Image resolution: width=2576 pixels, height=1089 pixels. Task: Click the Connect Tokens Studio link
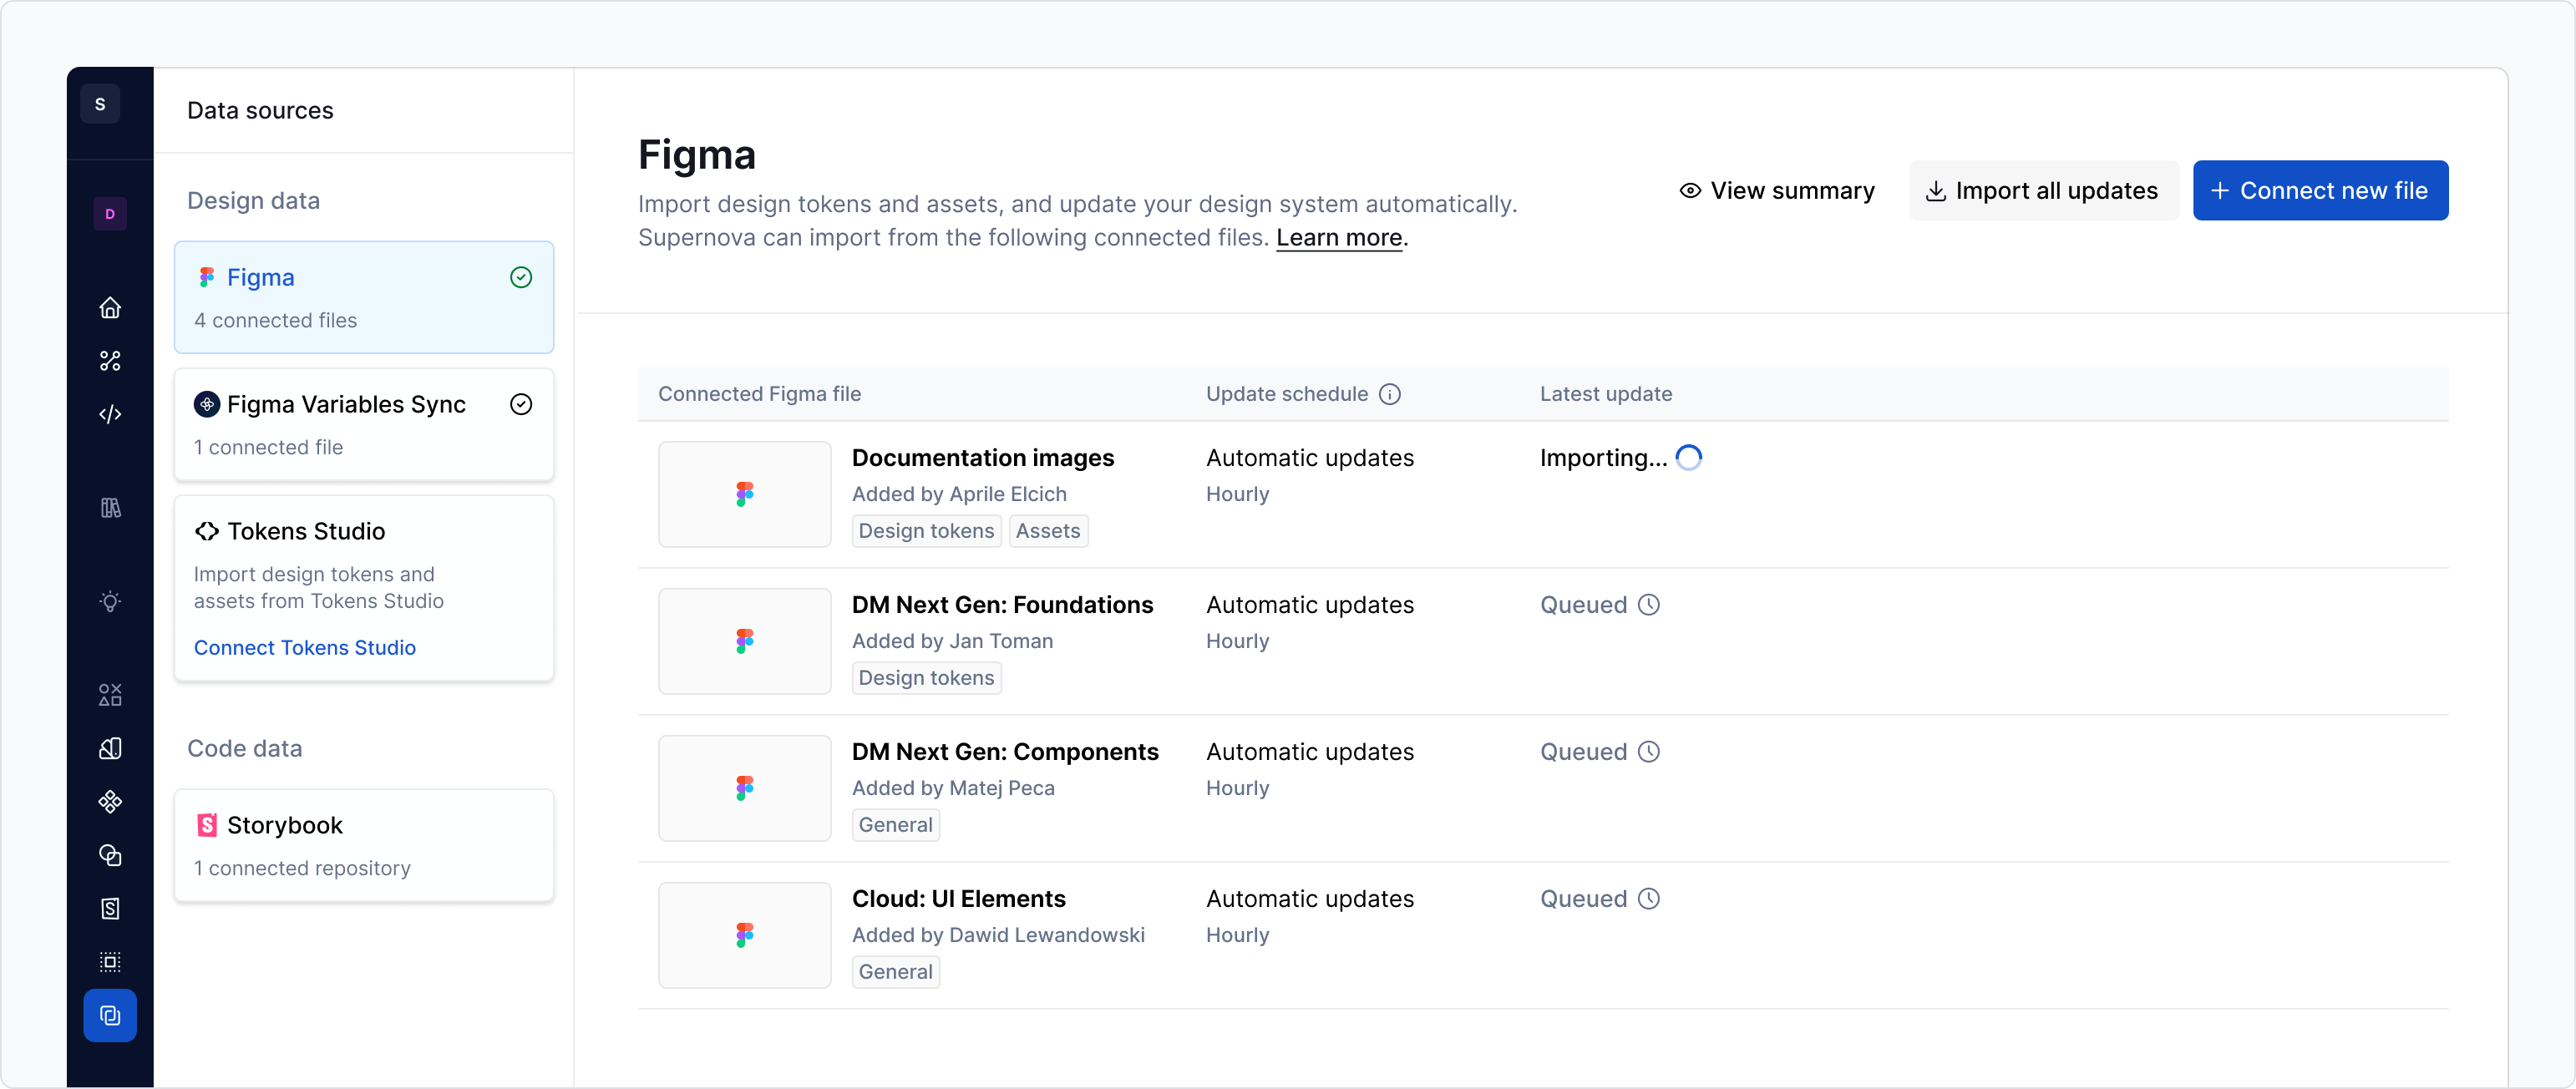click(x=305, y=648)
